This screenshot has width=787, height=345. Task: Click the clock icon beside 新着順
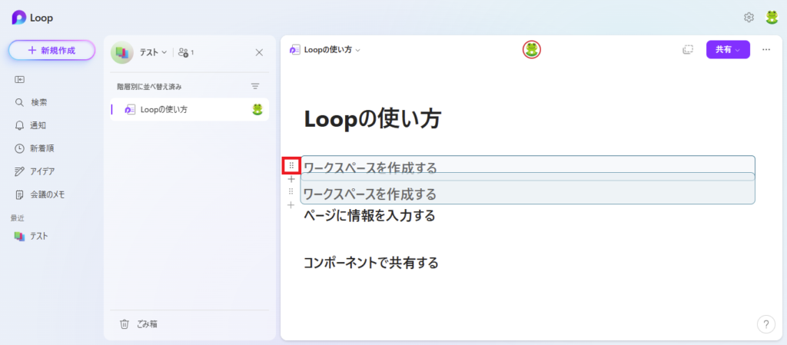[19, 148]
